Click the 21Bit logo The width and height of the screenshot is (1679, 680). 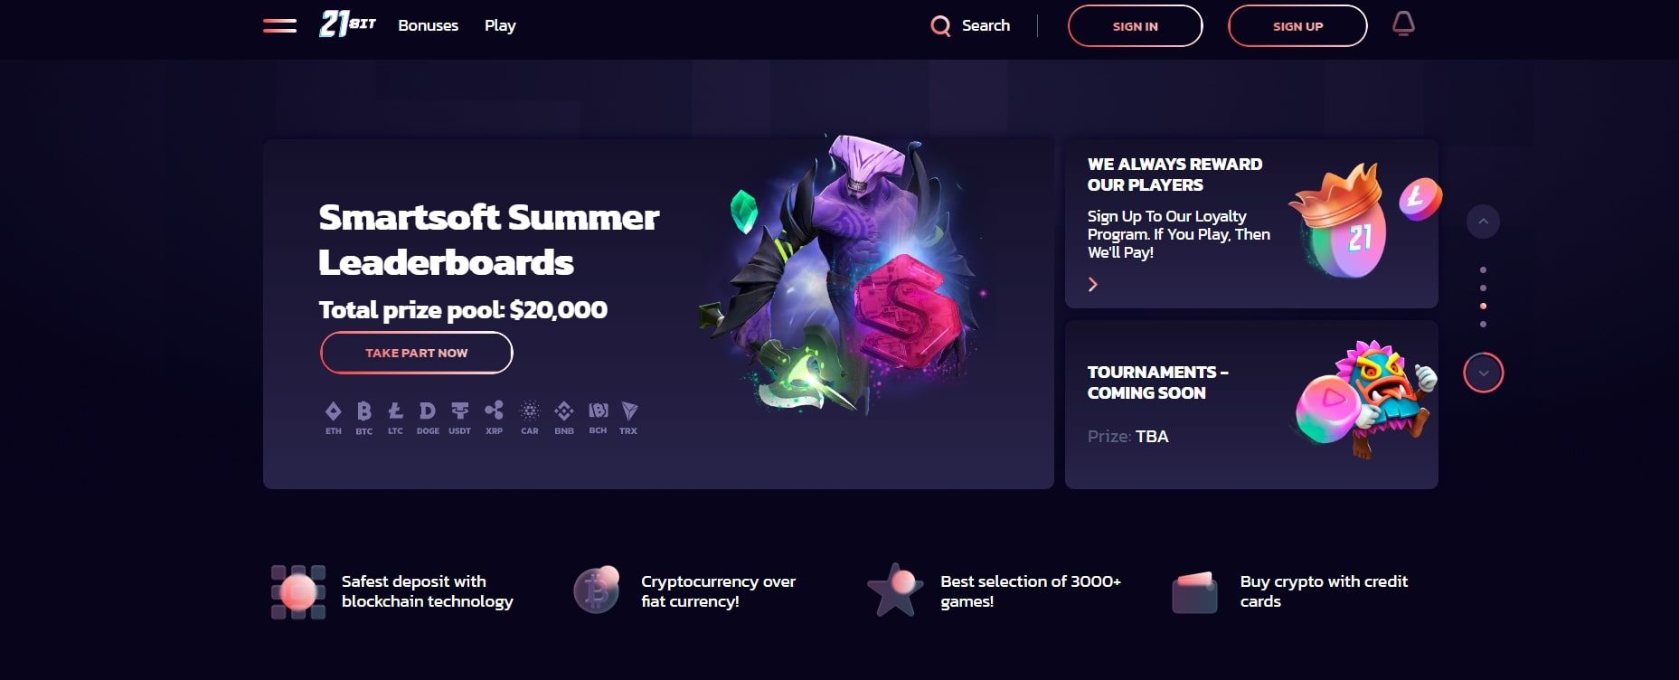pyautogui.click(x=347, y=24)
